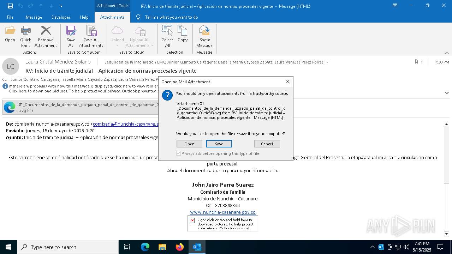Open Microsoft Edge from the taskbar
The width and height of the screenshot is (452, 254).
pos(145,247)
